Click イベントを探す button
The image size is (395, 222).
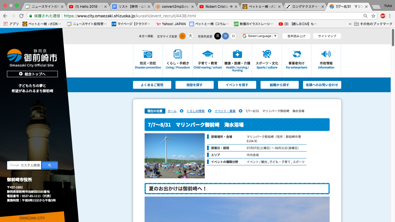pos(237,85)
